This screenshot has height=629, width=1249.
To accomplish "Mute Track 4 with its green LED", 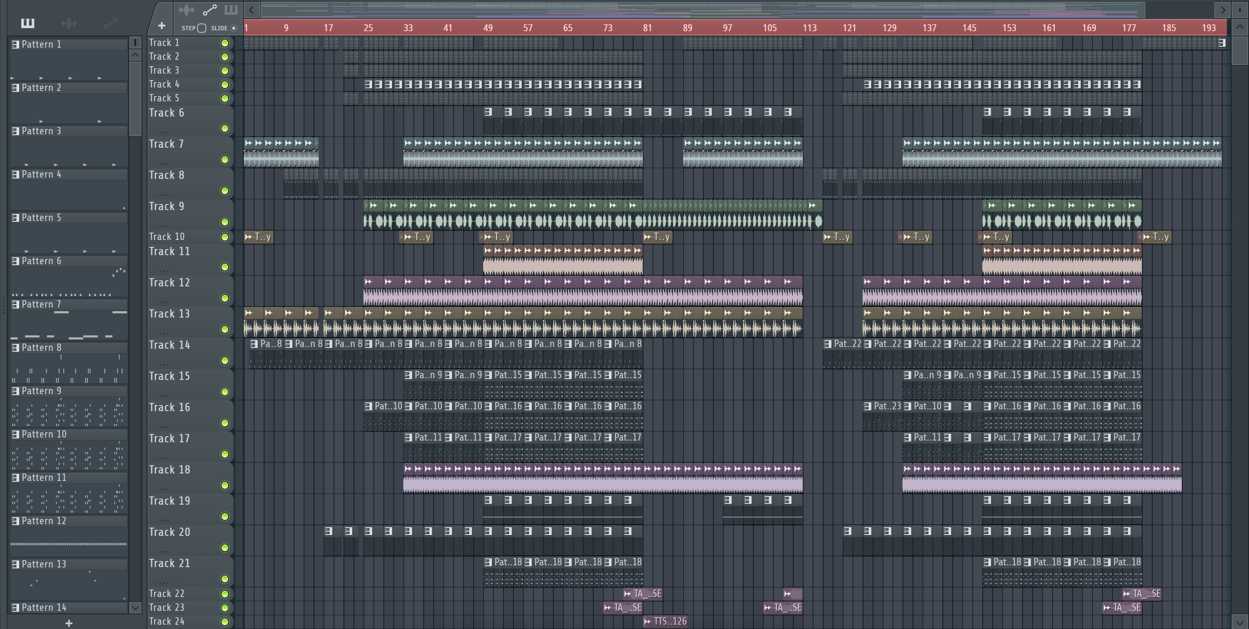I will [x=225, y=85].
